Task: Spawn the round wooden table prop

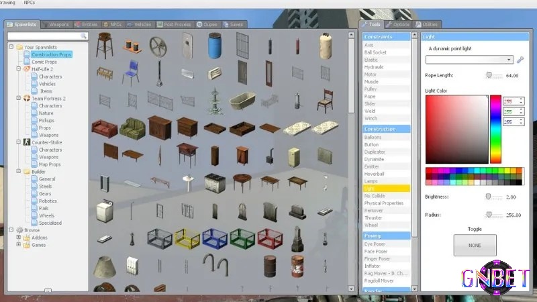Action: pyautogui.click(x=242, y=183)
